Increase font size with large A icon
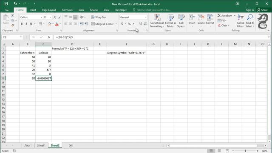This screenshot has width=272, height=153. 55,17
